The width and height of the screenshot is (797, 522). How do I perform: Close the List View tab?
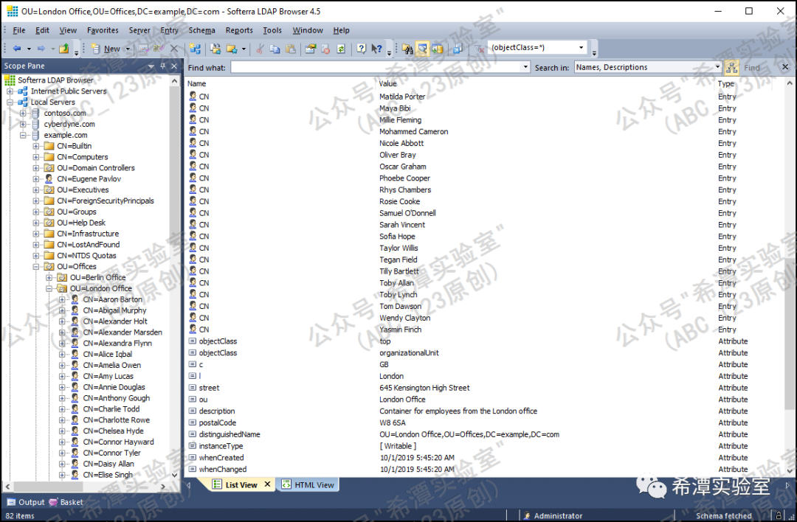267,484
